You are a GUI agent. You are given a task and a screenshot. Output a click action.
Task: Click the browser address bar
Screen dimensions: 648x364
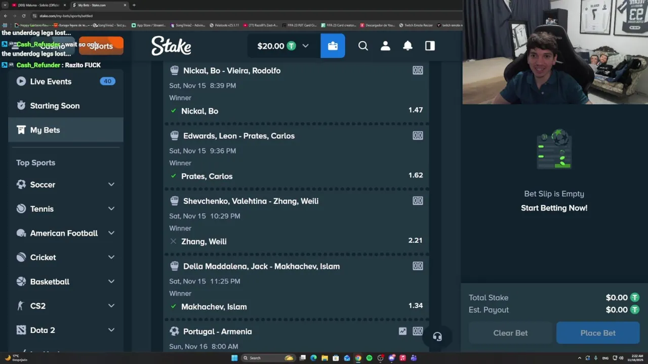243,16
